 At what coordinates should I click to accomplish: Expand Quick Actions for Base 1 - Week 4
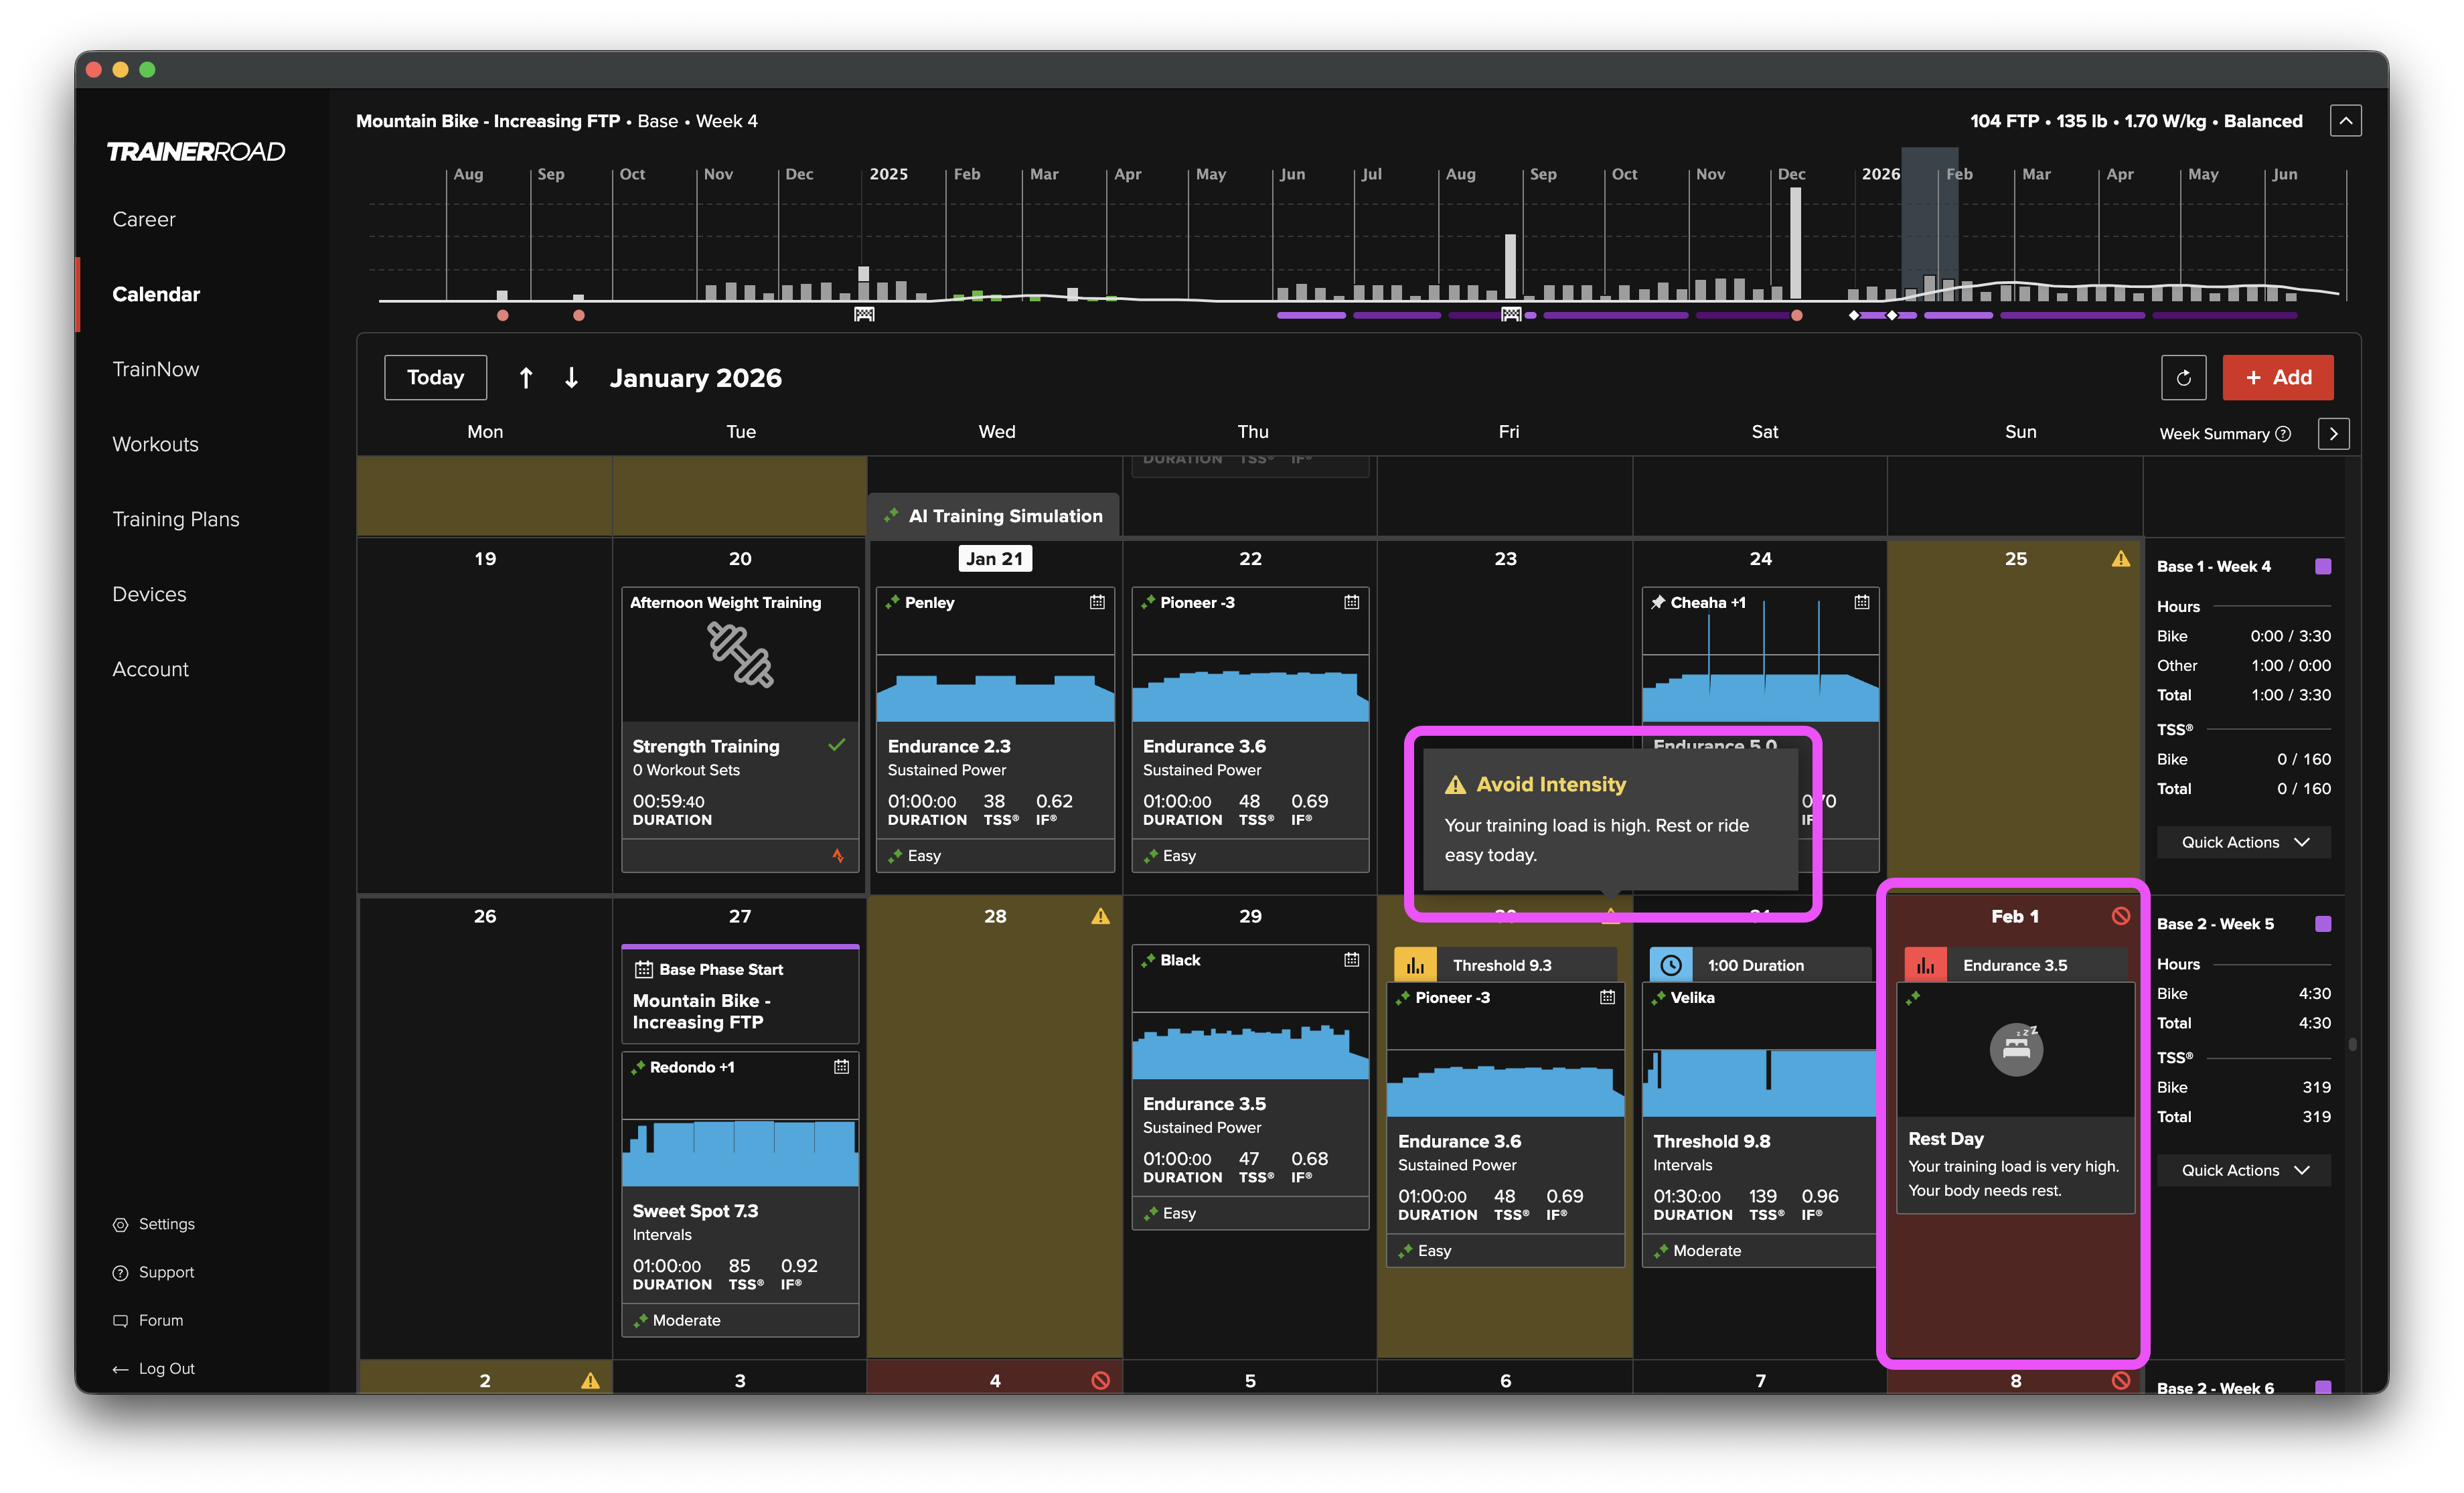2244,842
